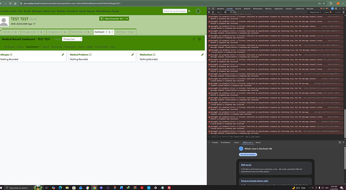This screenshot has width=346, height=190.
Task: Click the console live expression eye icon
Action: [x=225, y=12]
